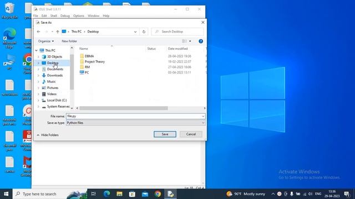Click the horizontal scrollbar in file list
Viewport: 355px width, 199px height.
pyautogui.click(x=124, y=108)
